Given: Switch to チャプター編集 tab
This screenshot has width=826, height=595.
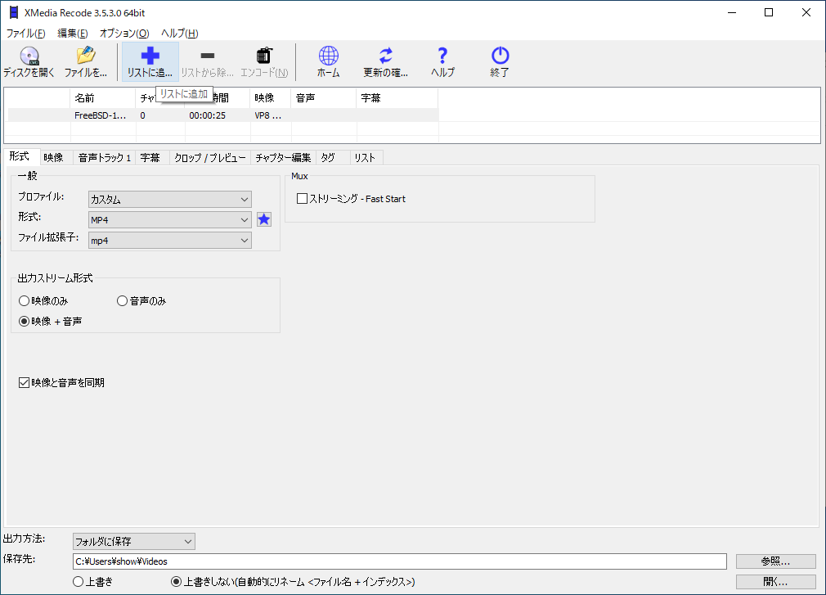Looking at the screenshot, I should coord(283,158).
